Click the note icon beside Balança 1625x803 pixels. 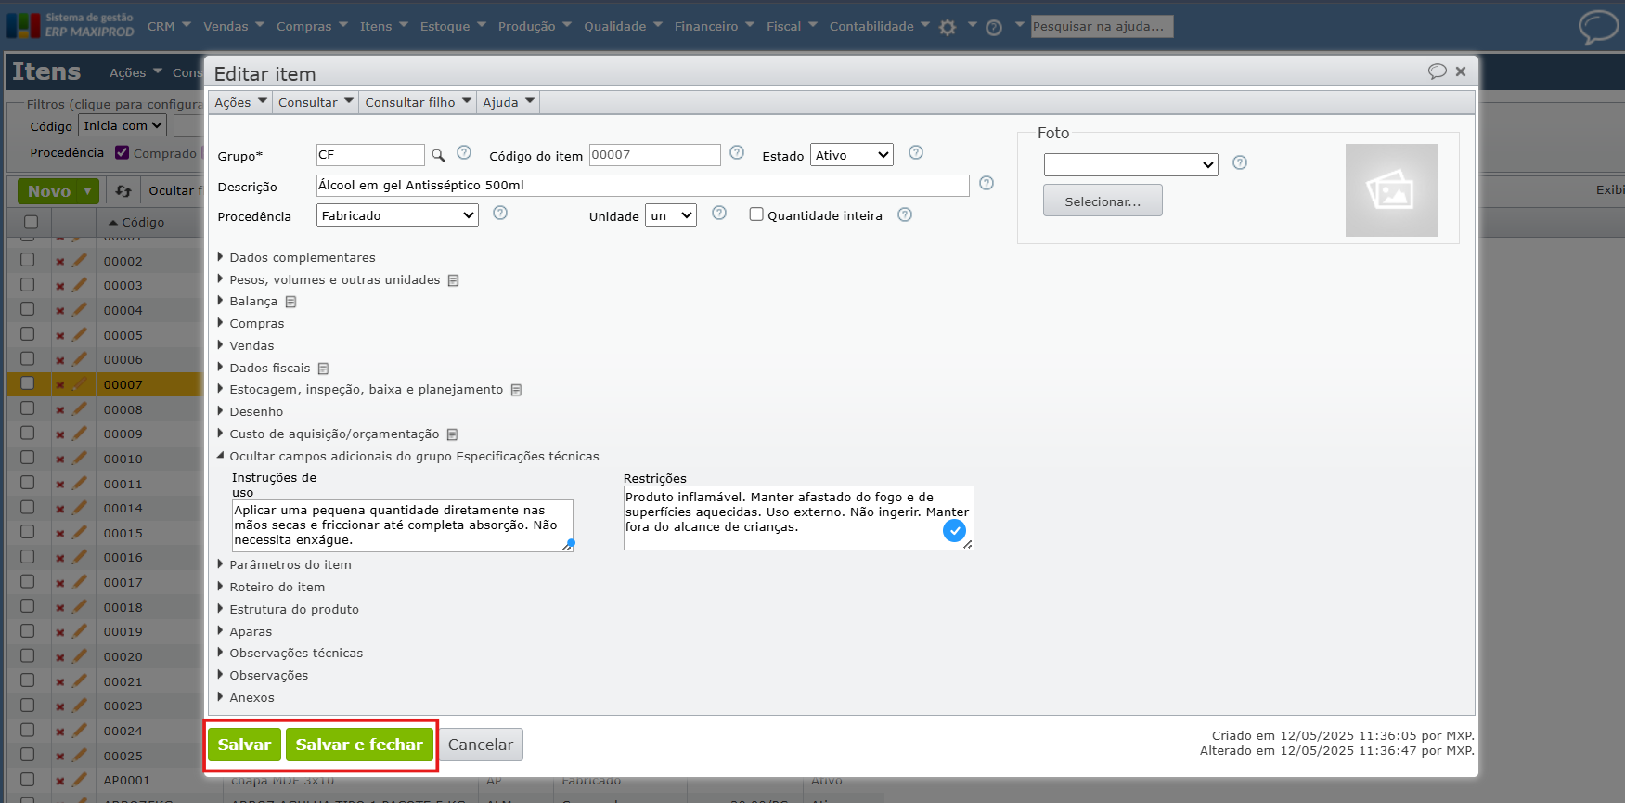290,302
